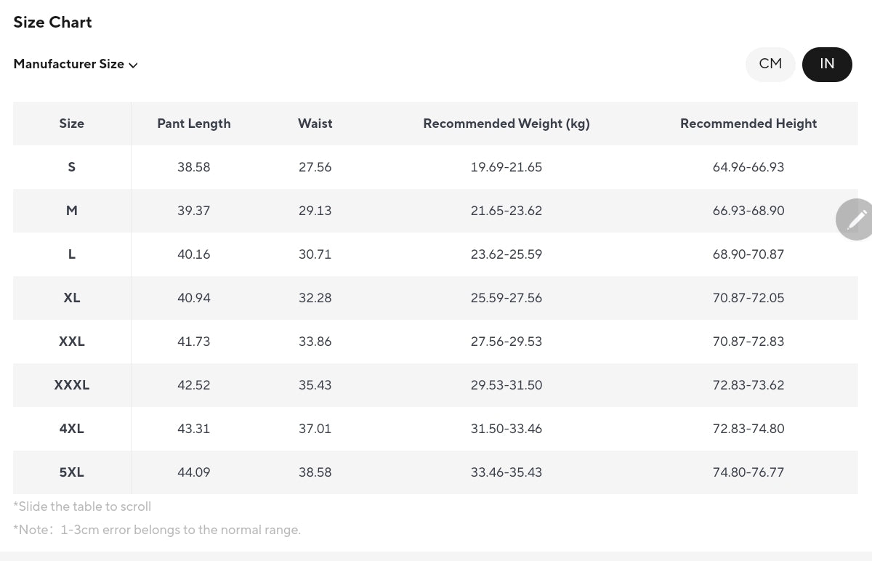Select the XXXL size row label

(72, 385)
